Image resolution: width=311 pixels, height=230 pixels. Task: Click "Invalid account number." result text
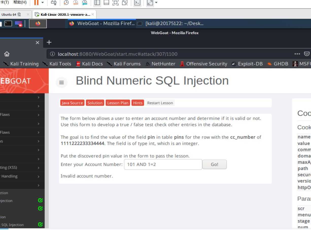[87, 176]
